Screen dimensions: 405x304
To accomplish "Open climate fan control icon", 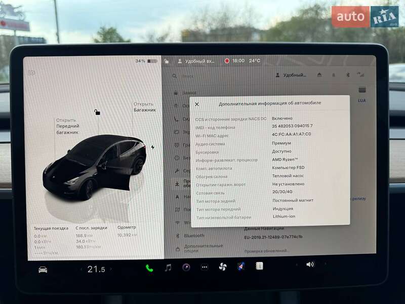I will (x=223, y=267).
